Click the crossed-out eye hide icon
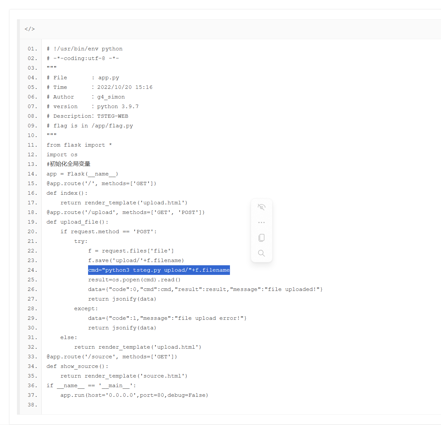This screenshot has height=425, width=441. (x=261, y=207)
